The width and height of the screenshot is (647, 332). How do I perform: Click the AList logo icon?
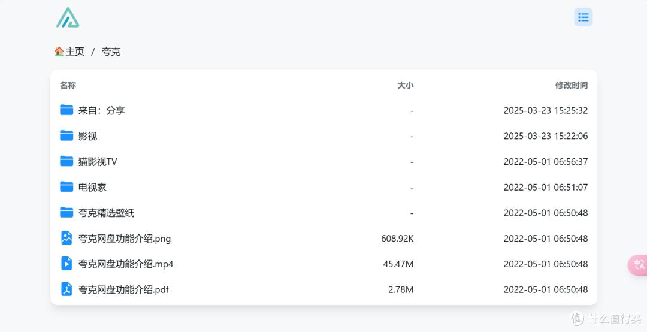click(68, 18)
